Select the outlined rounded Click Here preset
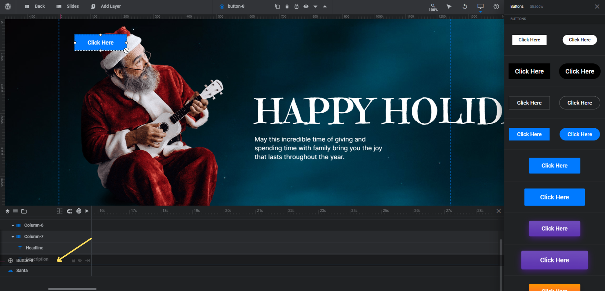 [x=580, y=103]
